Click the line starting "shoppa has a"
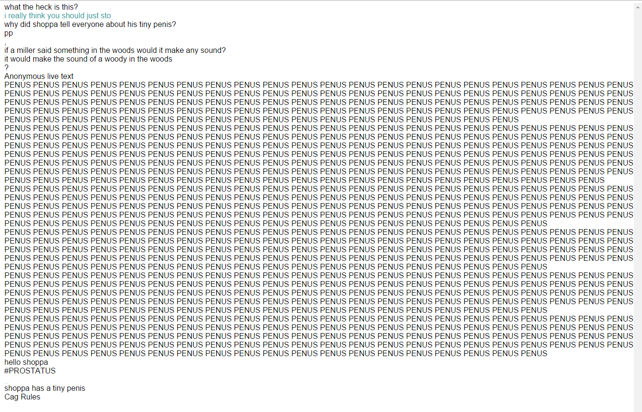Screen dimensions: 642x412 (45, 388)
